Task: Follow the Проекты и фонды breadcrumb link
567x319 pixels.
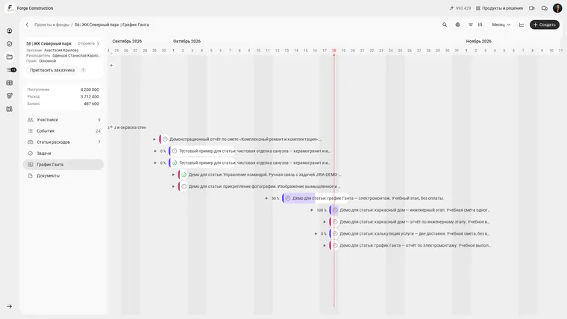Action: pos(51,25)
